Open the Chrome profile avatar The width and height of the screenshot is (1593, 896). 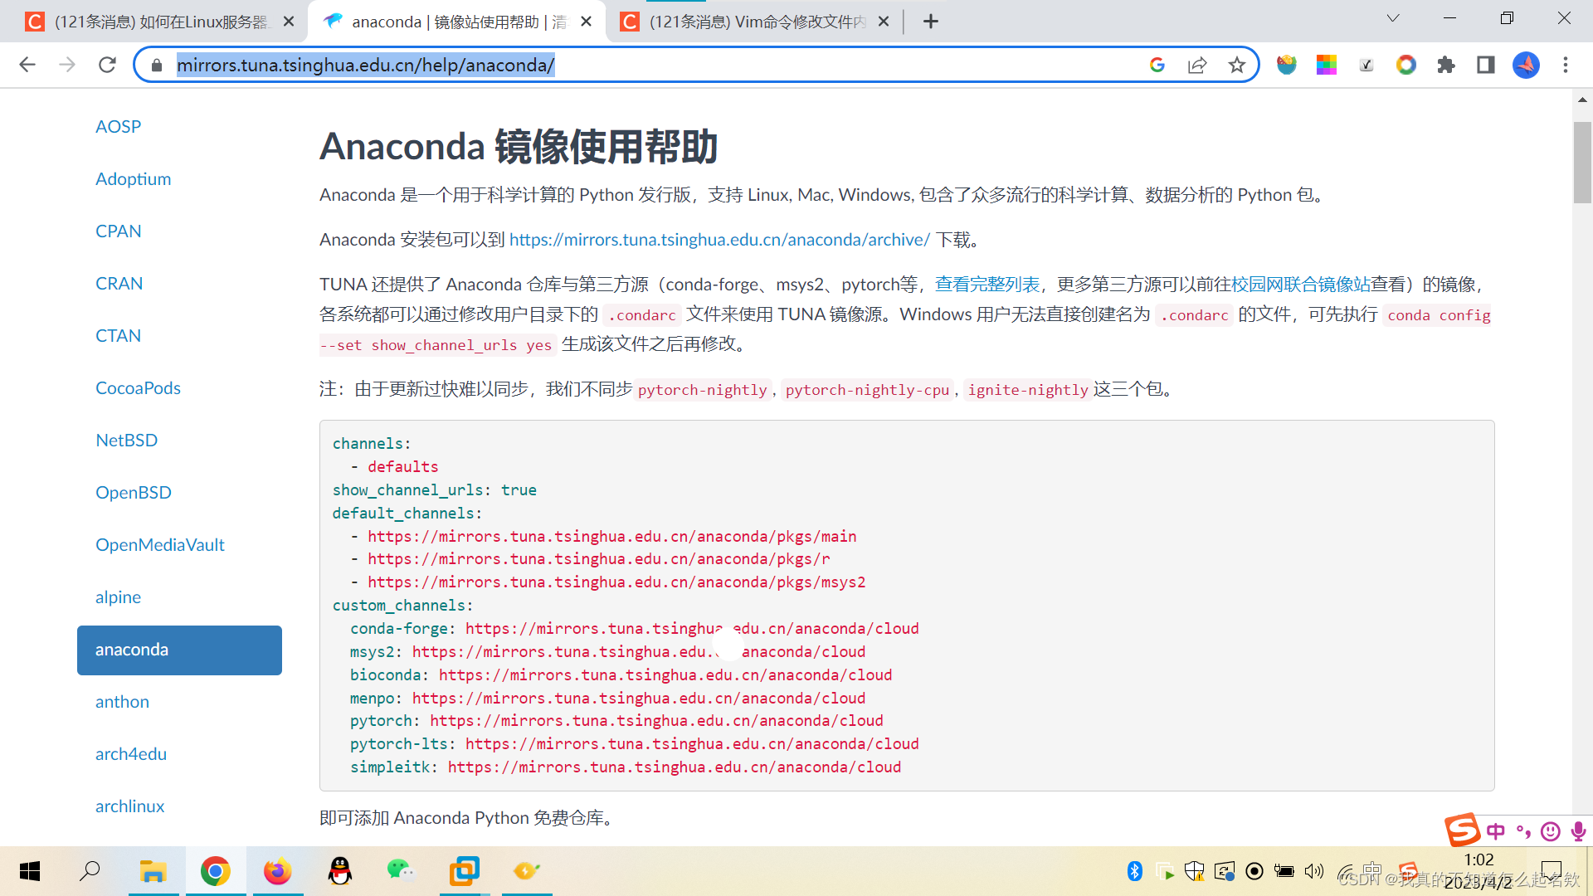[1526, 65]
